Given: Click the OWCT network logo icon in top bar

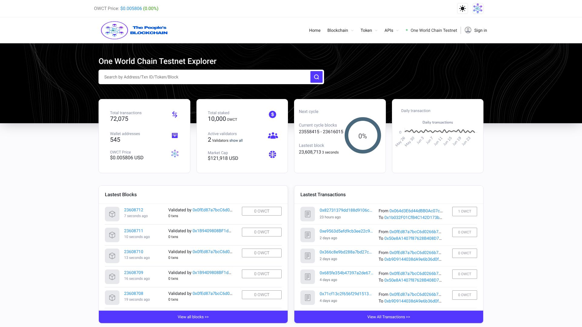Looking at the screenshot, I should point(478,8).
